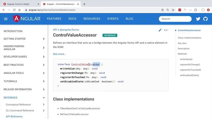Click the Angular logo

pos(27,19)
